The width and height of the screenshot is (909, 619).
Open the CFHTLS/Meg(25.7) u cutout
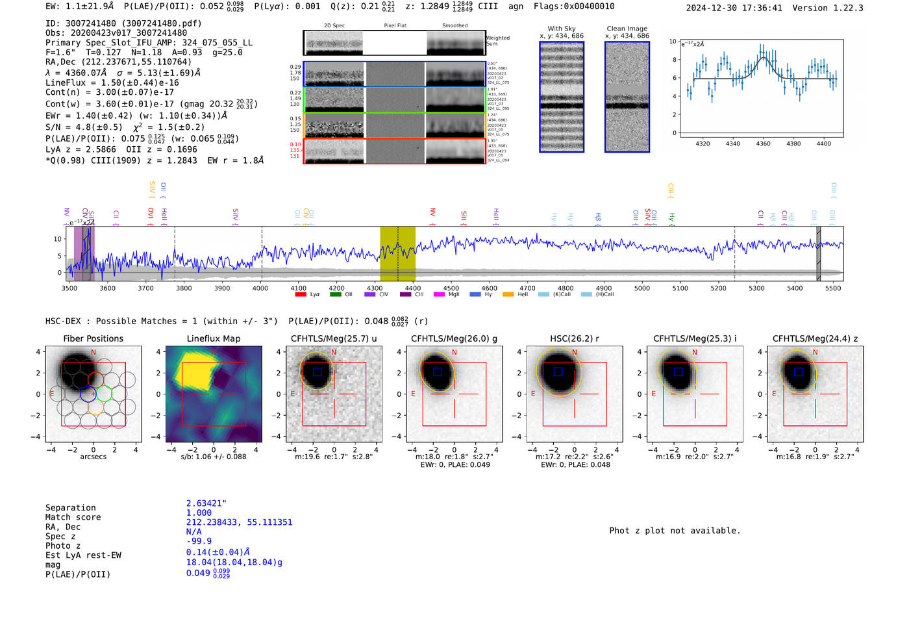(334, 394)
